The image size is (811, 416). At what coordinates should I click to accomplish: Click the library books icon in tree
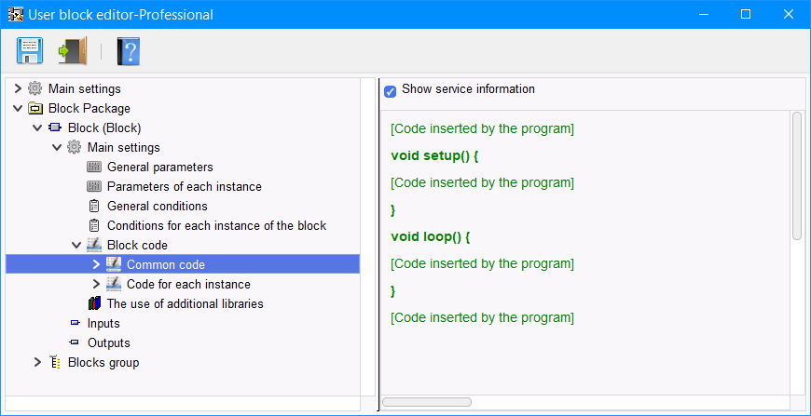pos(94,303)
